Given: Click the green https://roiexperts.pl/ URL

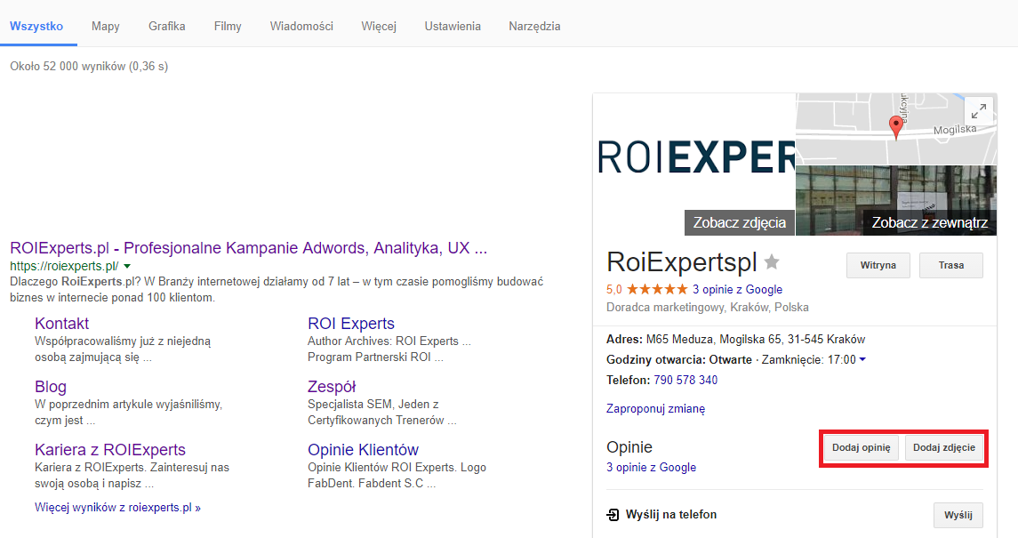Looking at the screenshot, I should 64,266.
